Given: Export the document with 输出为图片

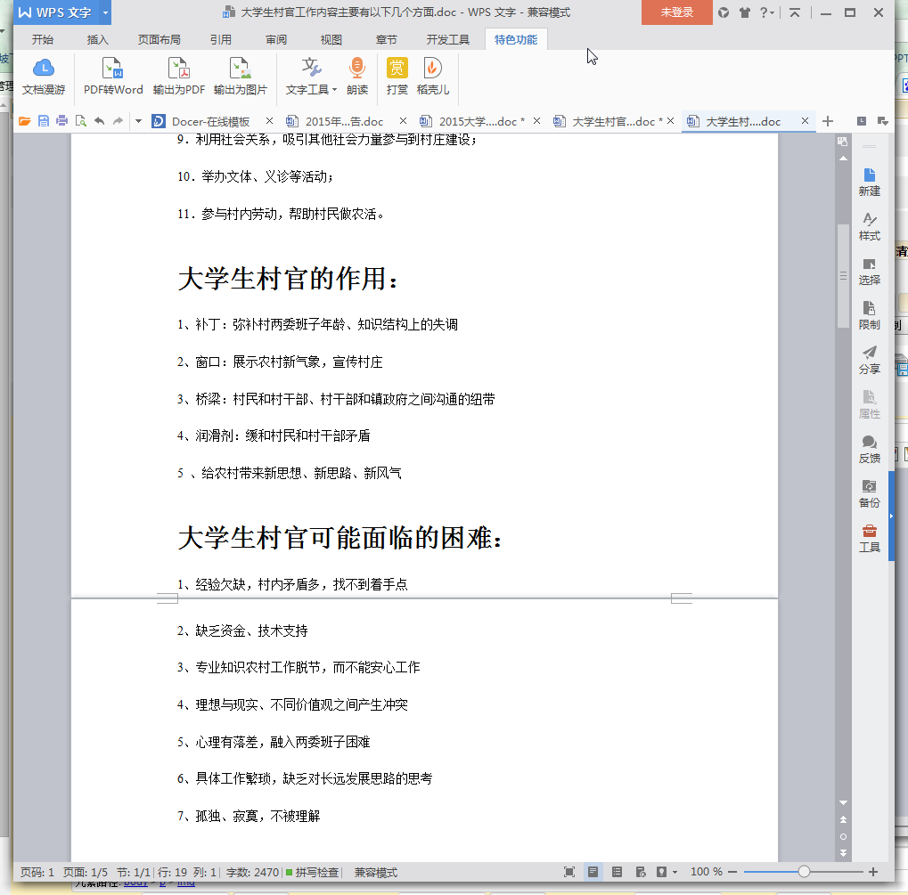Looking at the screenshot, I should pyautogui.click(x=240, y=77).
